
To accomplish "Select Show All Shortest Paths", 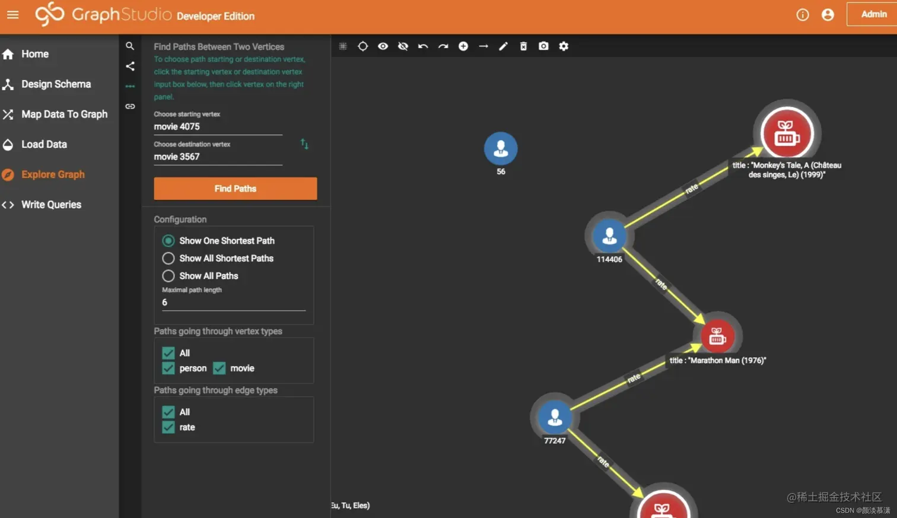I will (168, 258).
